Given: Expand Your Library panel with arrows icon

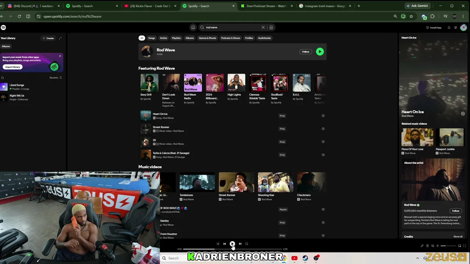Looking at the screenshot, I should pyautogui.click(x=60, y=38).
